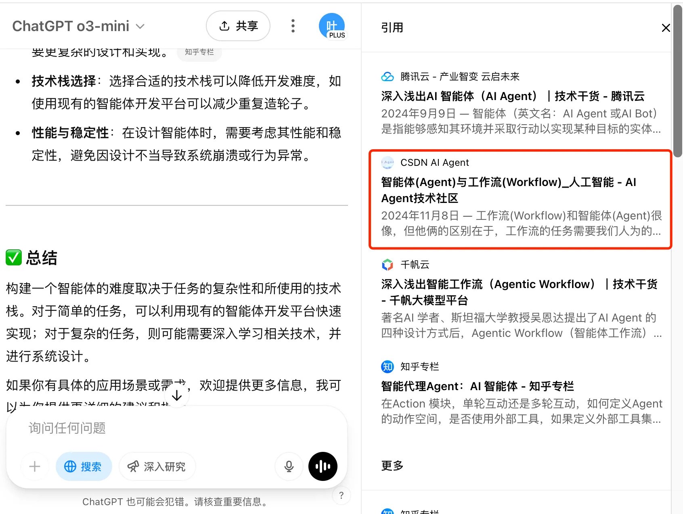Open the PLUS account avatar menu
Viewport: 683px width, 514px height.
click(x=332, y=26)
